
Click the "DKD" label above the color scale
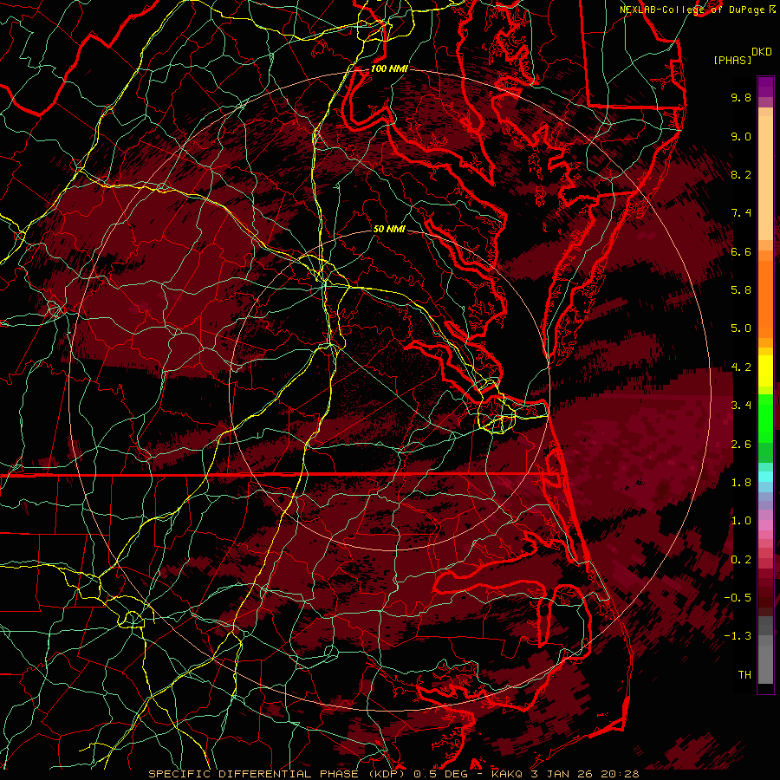click(761, 52)
